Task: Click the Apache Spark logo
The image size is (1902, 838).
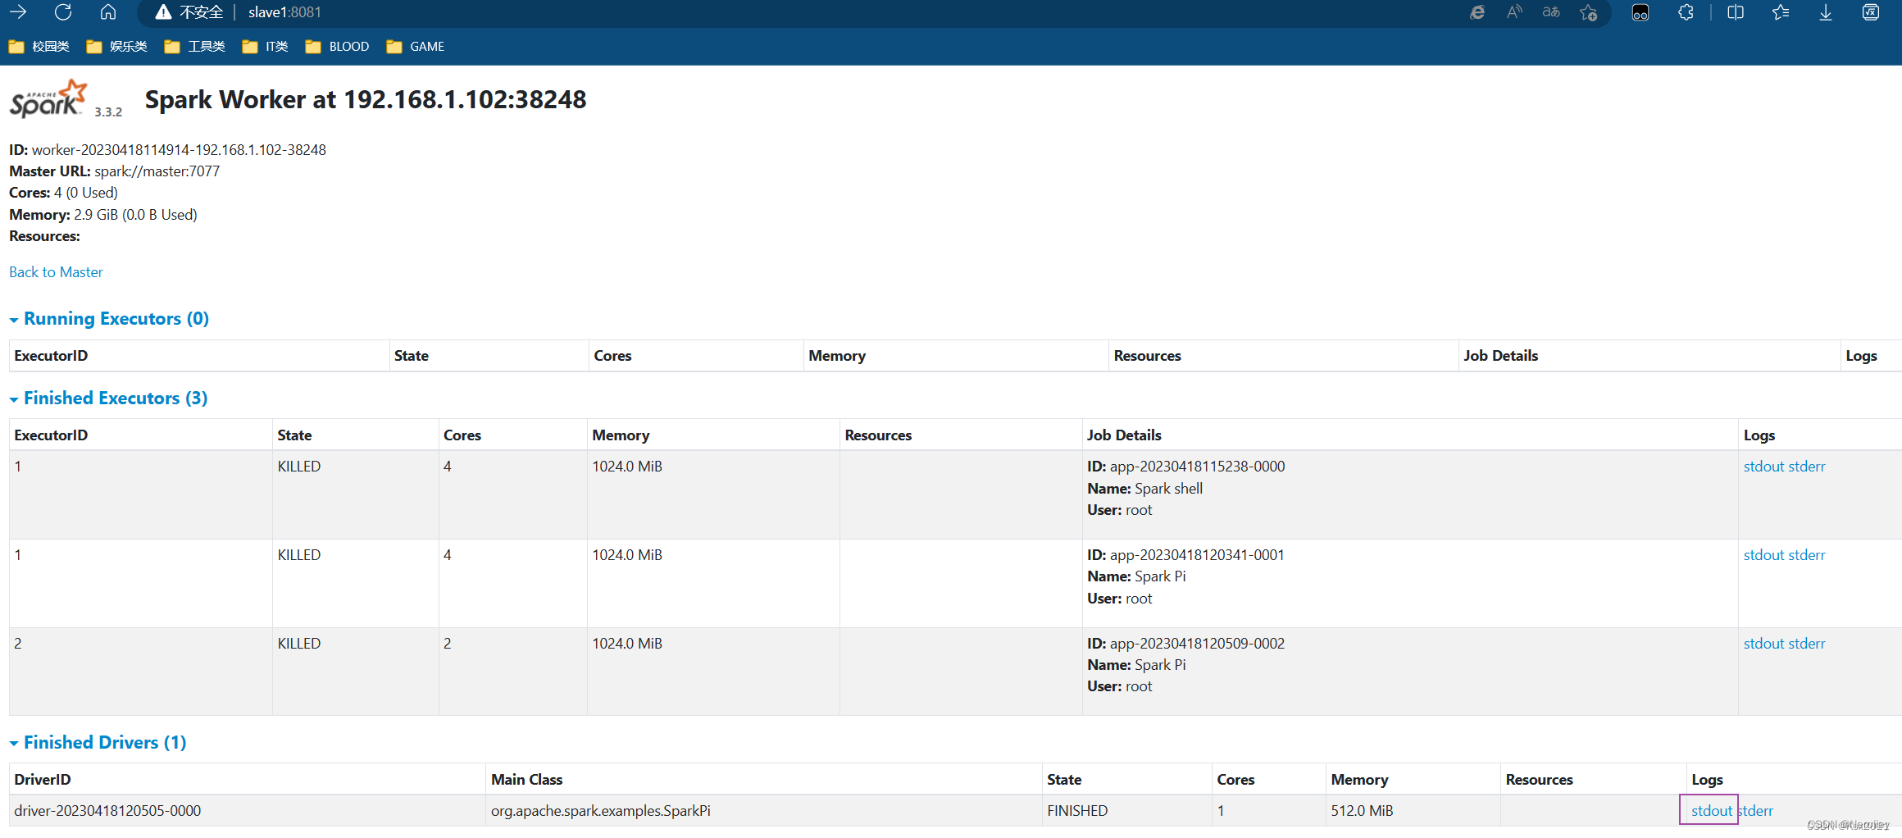Action: coord(48,99)
